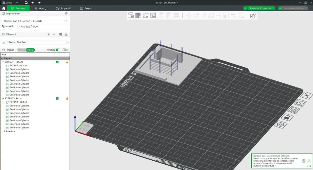This screenshot has width=313, height=170.
Task: Switch to Mondial process mode
Action: (22, 50)
